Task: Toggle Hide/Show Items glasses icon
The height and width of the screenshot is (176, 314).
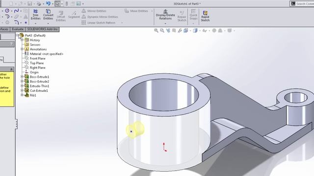Action: pyautogui.click(x=205, y=30)
